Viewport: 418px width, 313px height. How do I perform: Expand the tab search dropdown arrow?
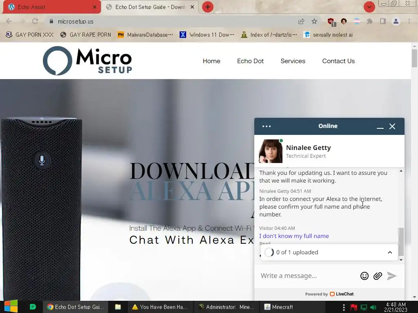pyautogui.click(x=369, y=7)
